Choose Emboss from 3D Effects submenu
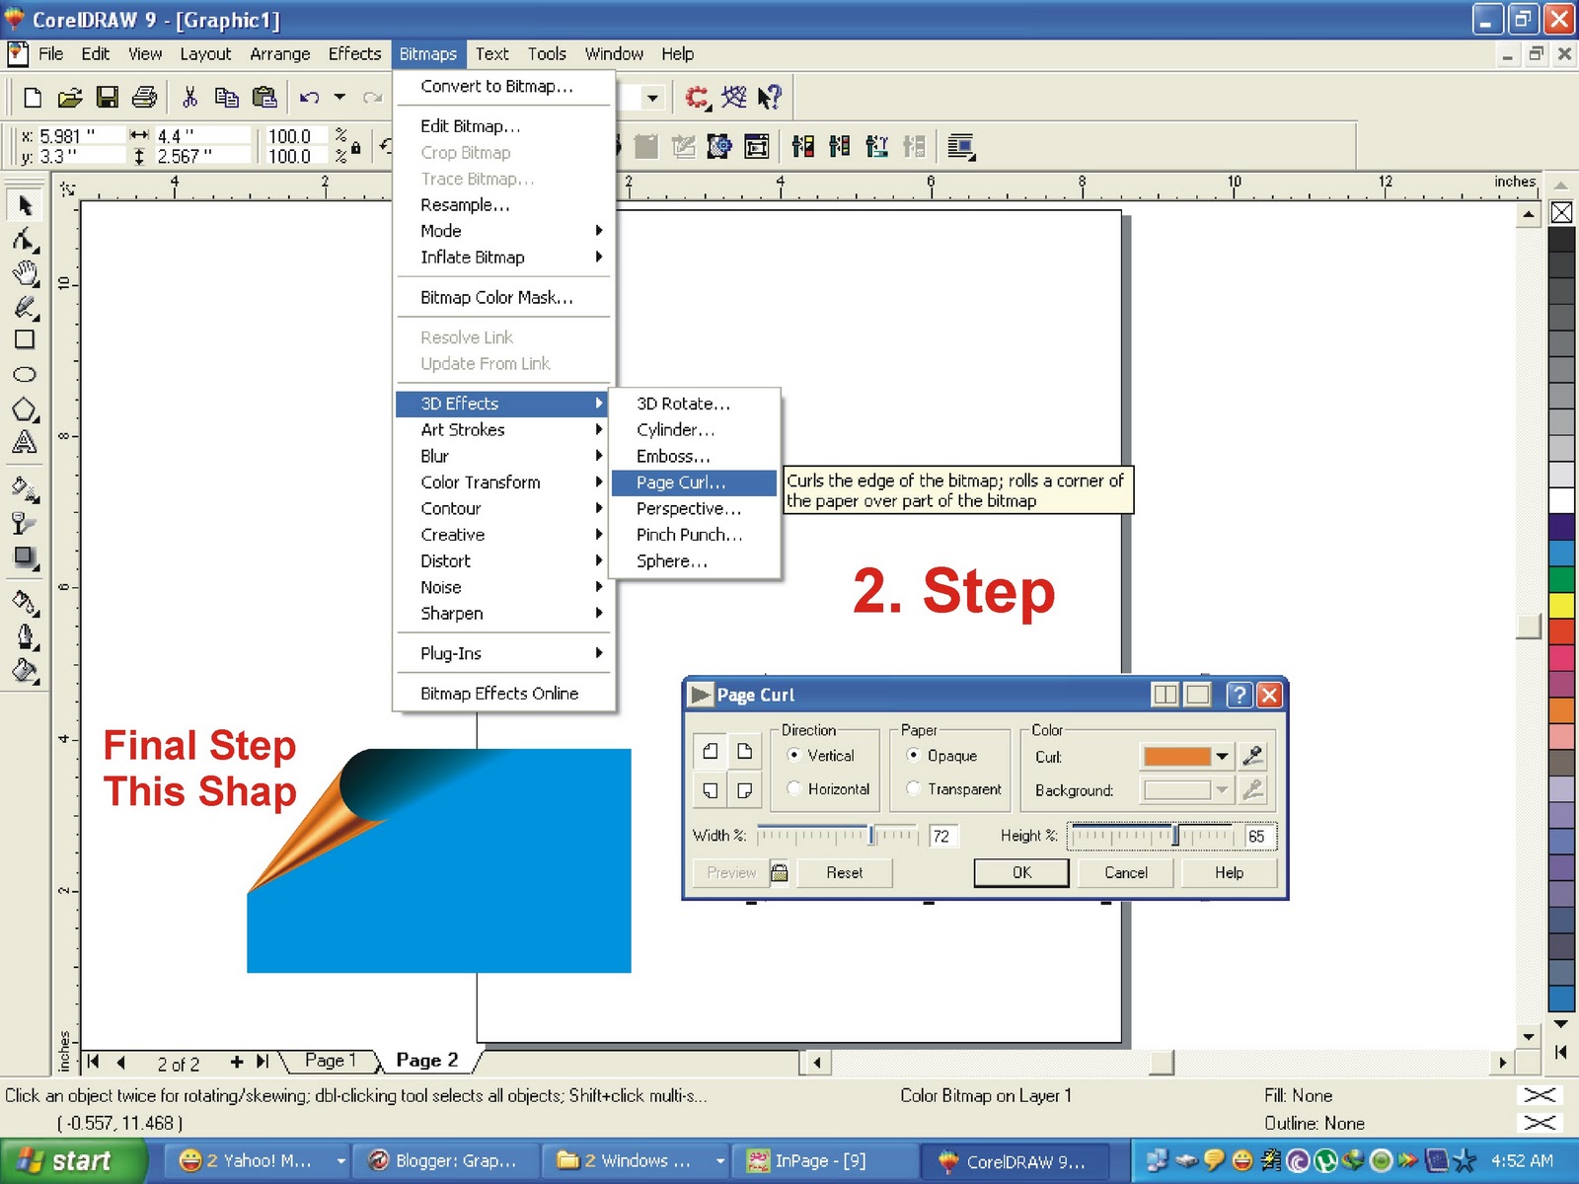This screenshot has width=1579, height=1184. tap(694, 456)
